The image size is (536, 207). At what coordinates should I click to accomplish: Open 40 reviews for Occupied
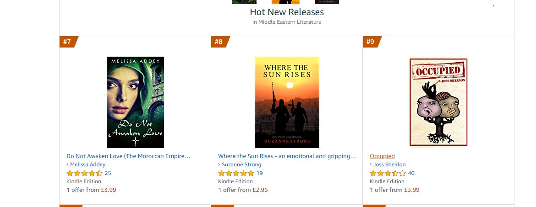pos(411,173)
